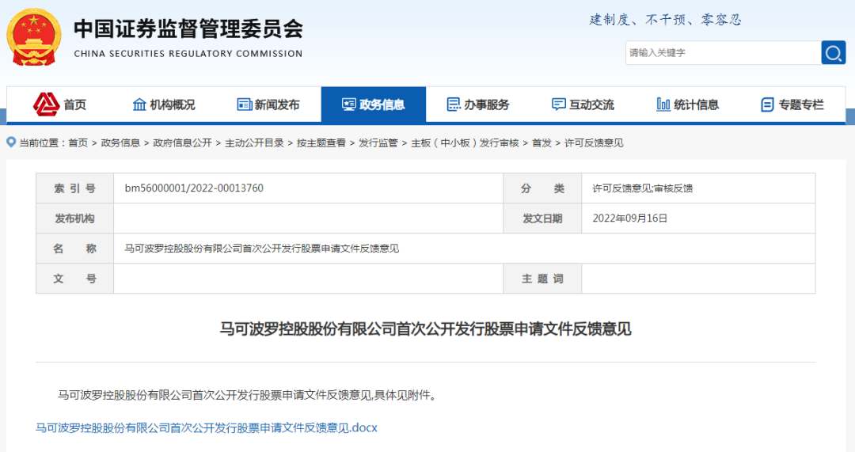Click the 索引号 table label
Image resolution: width=855 pixels, height=452 pixels.
coord(74,188)
